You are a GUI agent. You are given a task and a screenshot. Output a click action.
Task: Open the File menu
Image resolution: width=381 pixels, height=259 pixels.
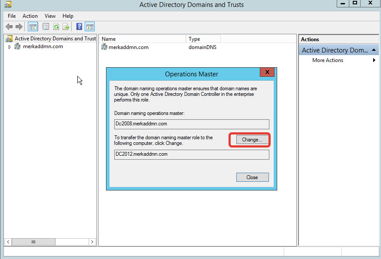pyautogui.click(x=12, y=16)
